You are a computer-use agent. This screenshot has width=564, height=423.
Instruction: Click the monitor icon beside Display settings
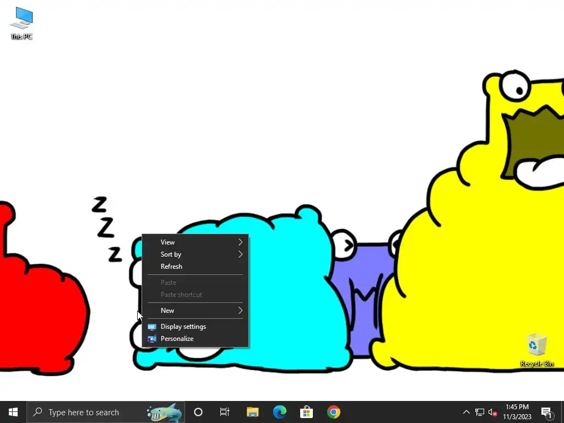(152, 327)
